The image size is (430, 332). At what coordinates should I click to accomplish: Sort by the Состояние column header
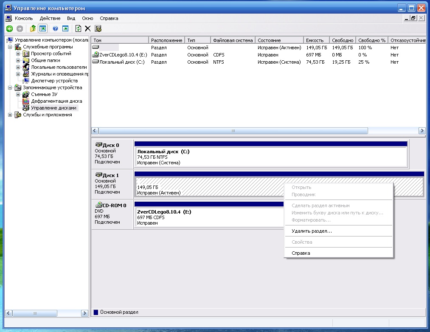click(279, 40)
